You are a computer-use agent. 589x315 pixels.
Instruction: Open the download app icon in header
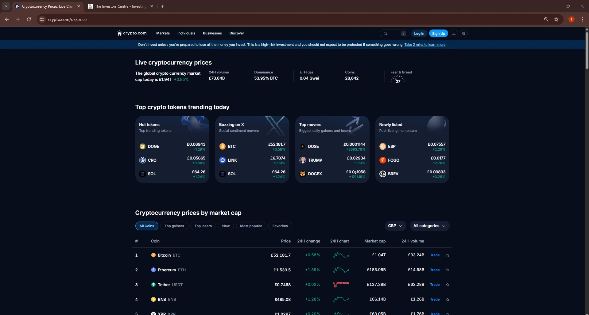[x=454, y=33]
